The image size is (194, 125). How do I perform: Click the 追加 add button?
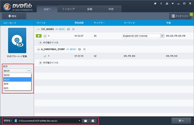(x=14, y=16)
